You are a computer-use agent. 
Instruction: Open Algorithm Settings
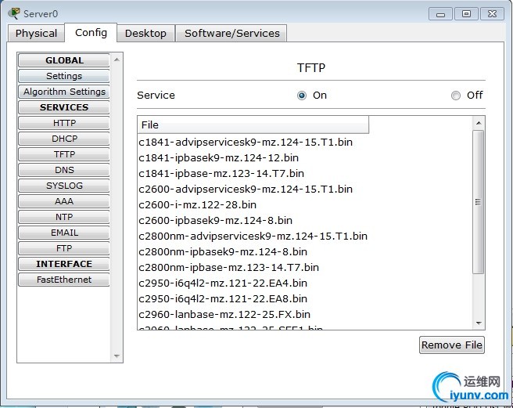click(64, 92)
